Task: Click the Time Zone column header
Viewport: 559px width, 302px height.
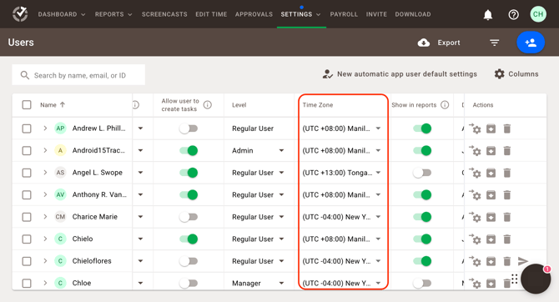Action: [318, 105]
